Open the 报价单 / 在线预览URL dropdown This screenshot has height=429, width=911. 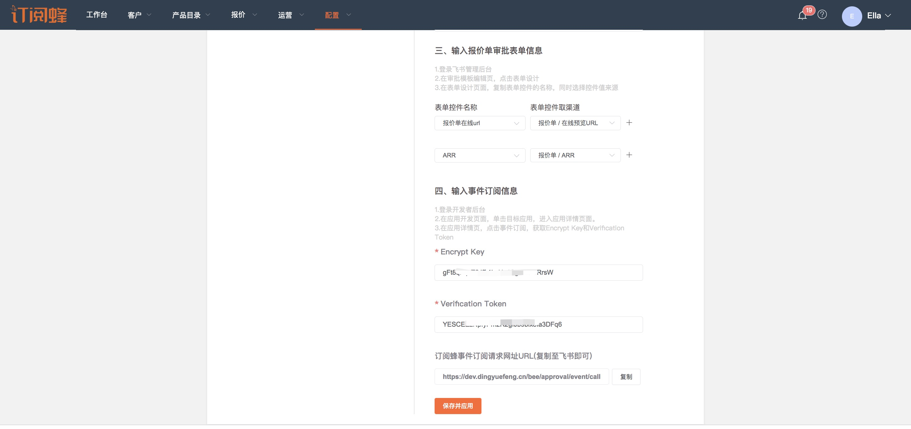575,123
